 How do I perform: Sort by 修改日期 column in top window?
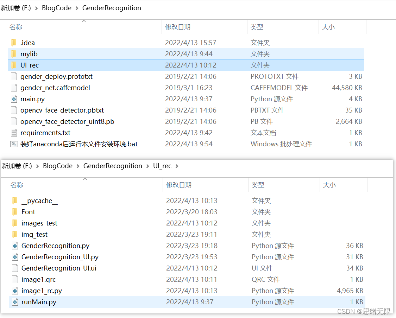click(177, 27)
